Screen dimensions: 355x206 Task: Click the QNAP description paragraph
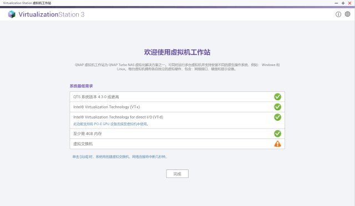(177, 67)
